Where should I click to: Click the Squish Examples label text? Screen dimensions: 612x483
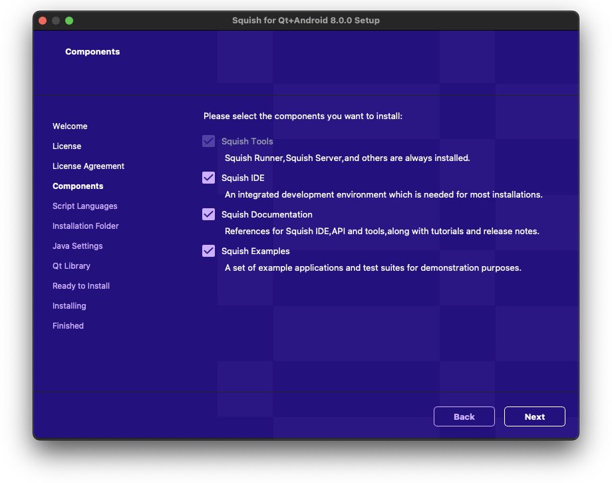pyautogui.click(x=255, y=251)
